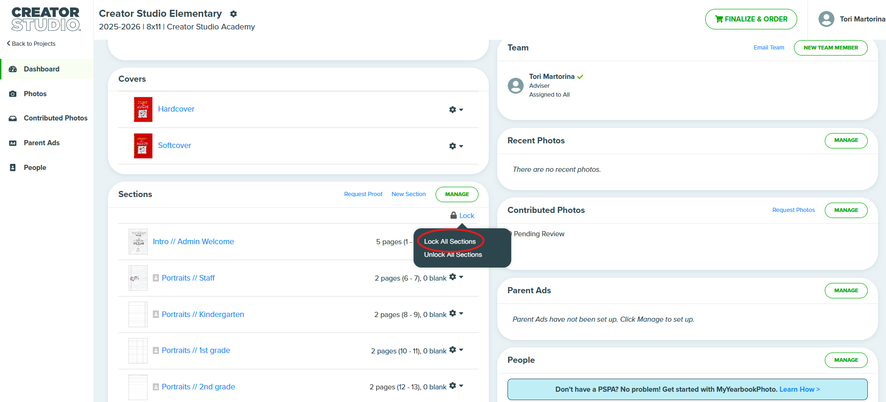This screenshot has height=402, width=886.
Task: Click the portrait icon beside Portraits // 2nd grade
Action: click(x=156, y=387)
